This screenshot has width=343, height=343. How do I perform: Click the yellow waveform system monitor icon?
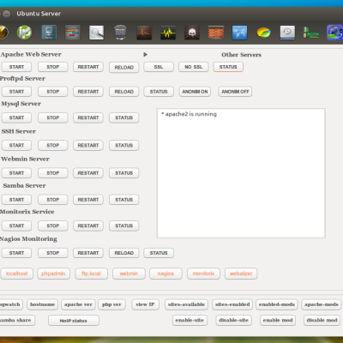click(168, 33)
